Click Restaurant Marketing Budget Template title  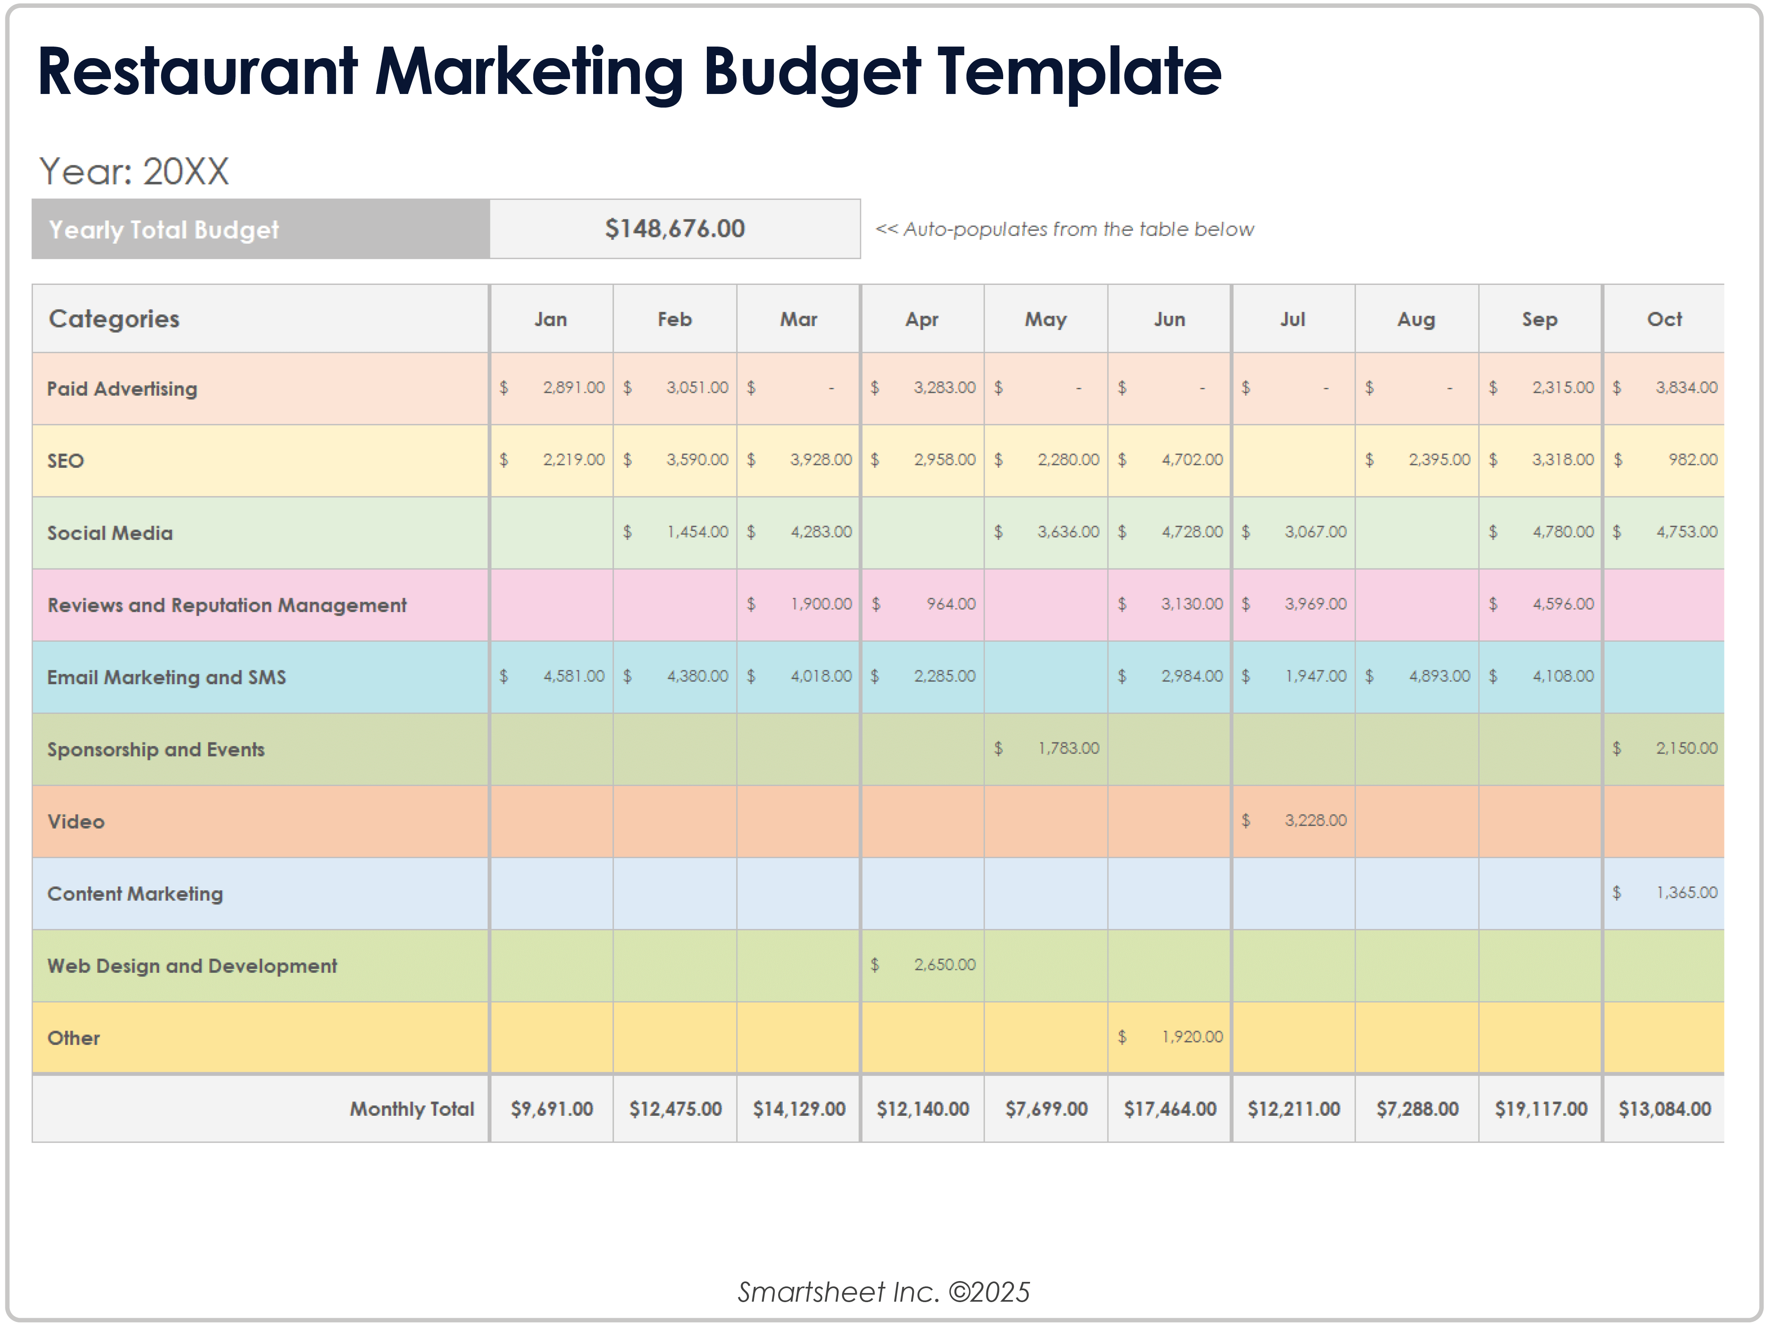click(629, 72)
